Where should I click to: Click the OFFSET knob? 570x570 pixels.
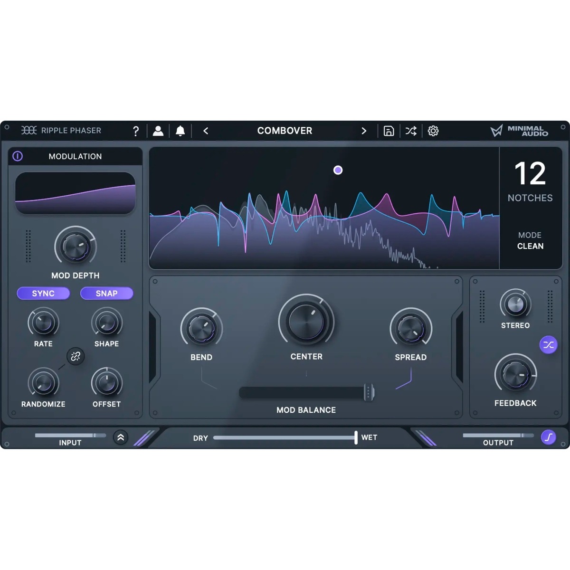(106, 383)
